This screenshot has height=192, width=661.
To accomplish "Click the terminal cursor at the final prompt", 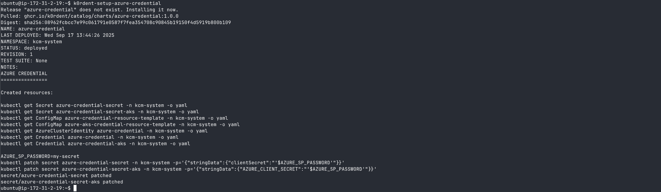I will [75, 188].
